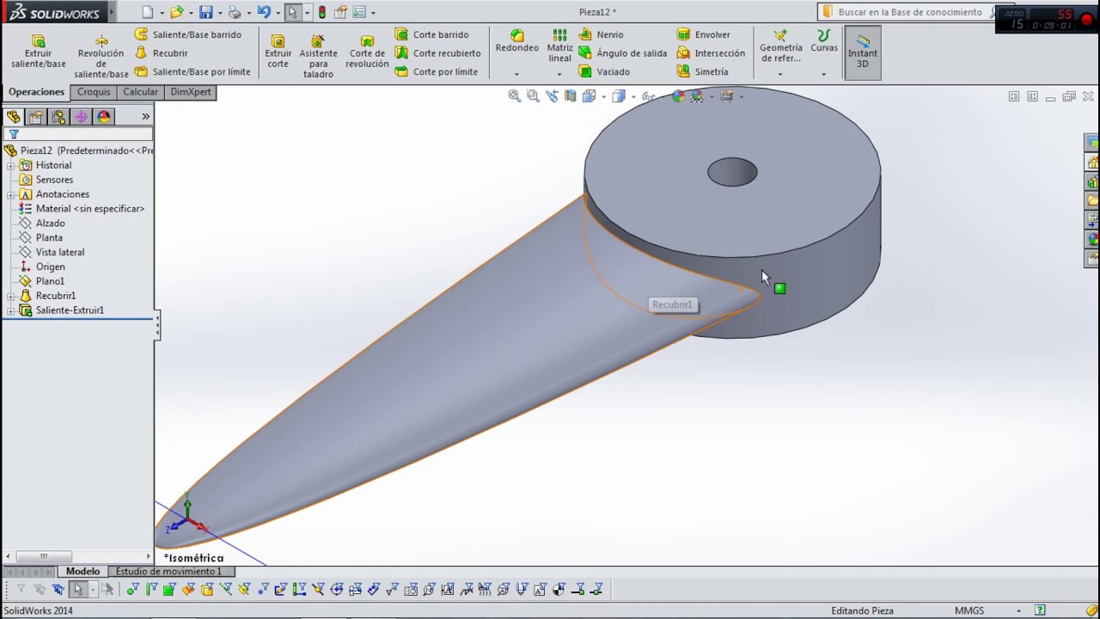Image resolution: width=1100 pixels, height=619 pixels.
Task: Select Corte de revolución tool
Action: pos(368,52)
